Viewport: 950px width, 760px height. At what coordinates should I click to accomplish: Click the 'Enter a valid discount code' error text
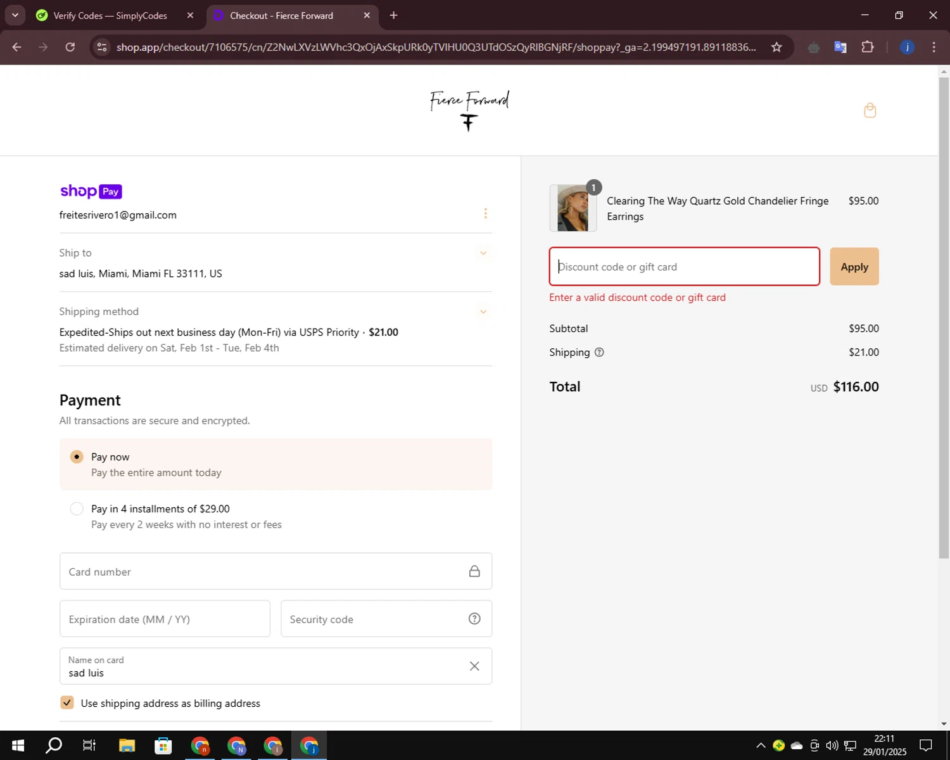(x=637, y=298)
